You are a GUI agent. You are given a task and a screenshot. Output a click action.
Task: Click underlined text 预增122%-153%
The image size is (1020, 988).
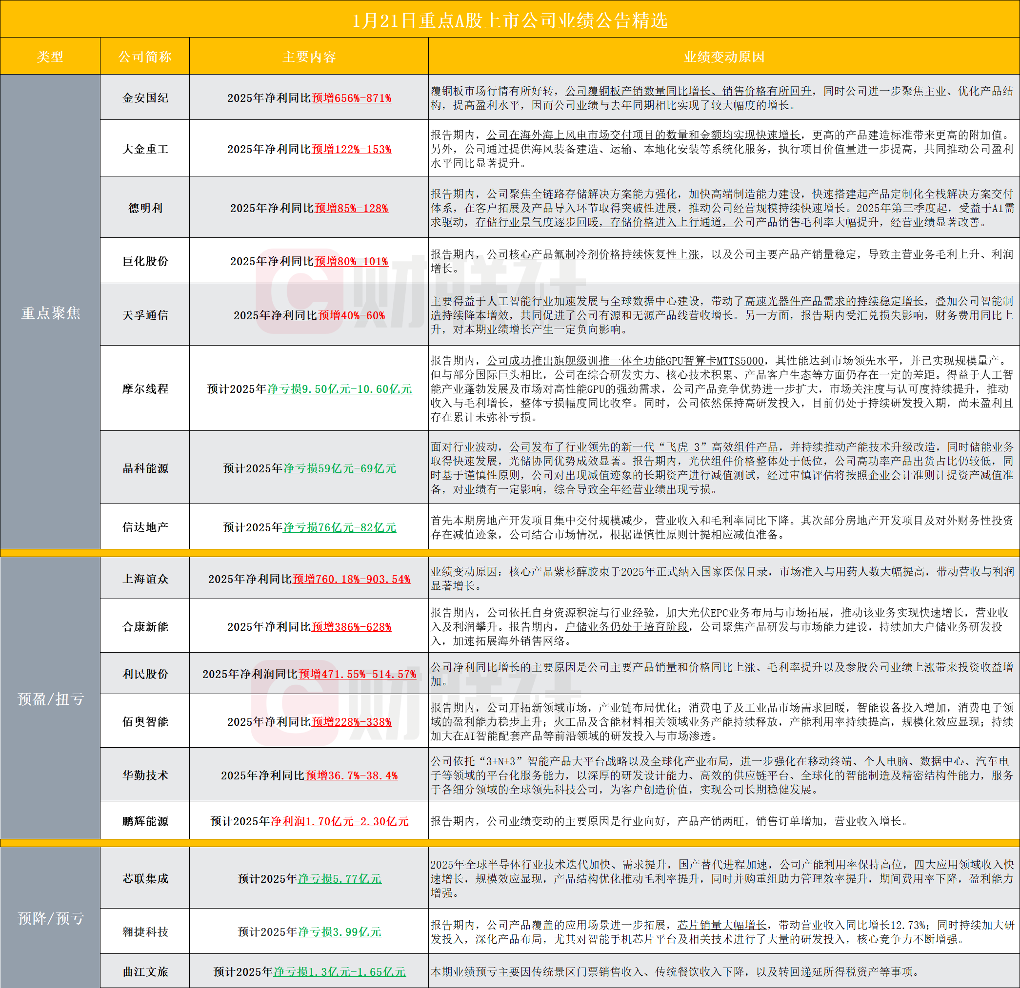pos(351,149)
